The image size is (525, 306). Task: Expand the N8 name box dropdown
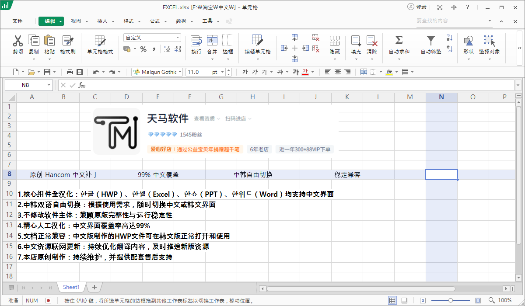(49, 85)
